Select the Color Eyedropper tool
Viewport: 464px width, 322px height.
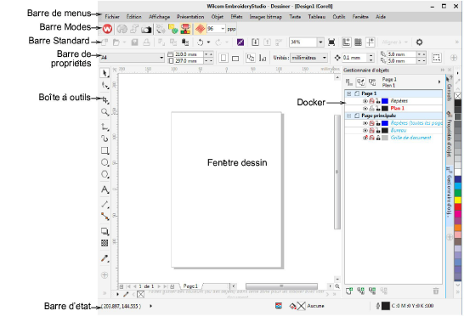click(x=105, y=258)
